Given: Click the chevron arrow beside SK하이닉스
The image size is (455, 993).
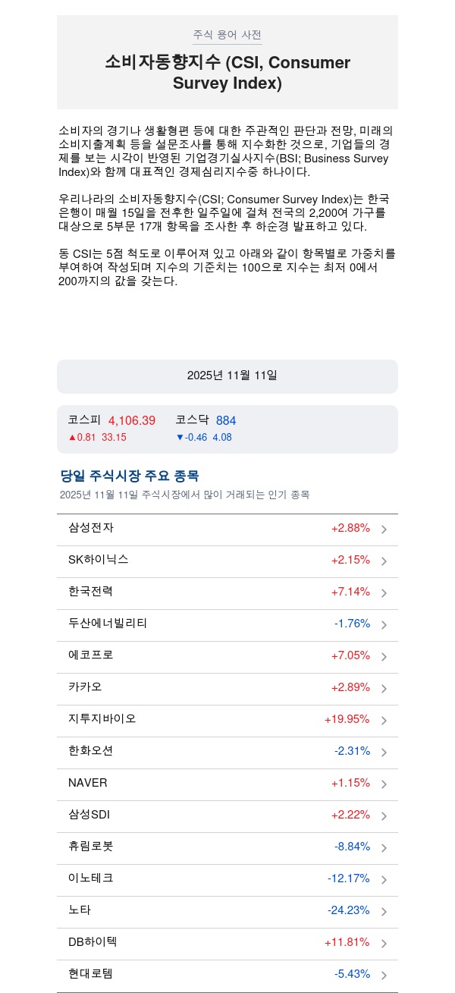Looking at the screenshot, I should tap(384, 561).
